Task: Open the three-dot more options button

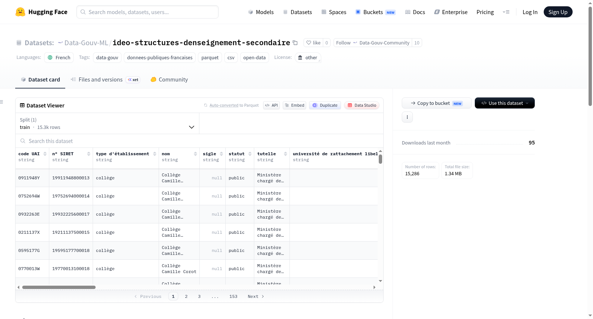Action: 407,117
